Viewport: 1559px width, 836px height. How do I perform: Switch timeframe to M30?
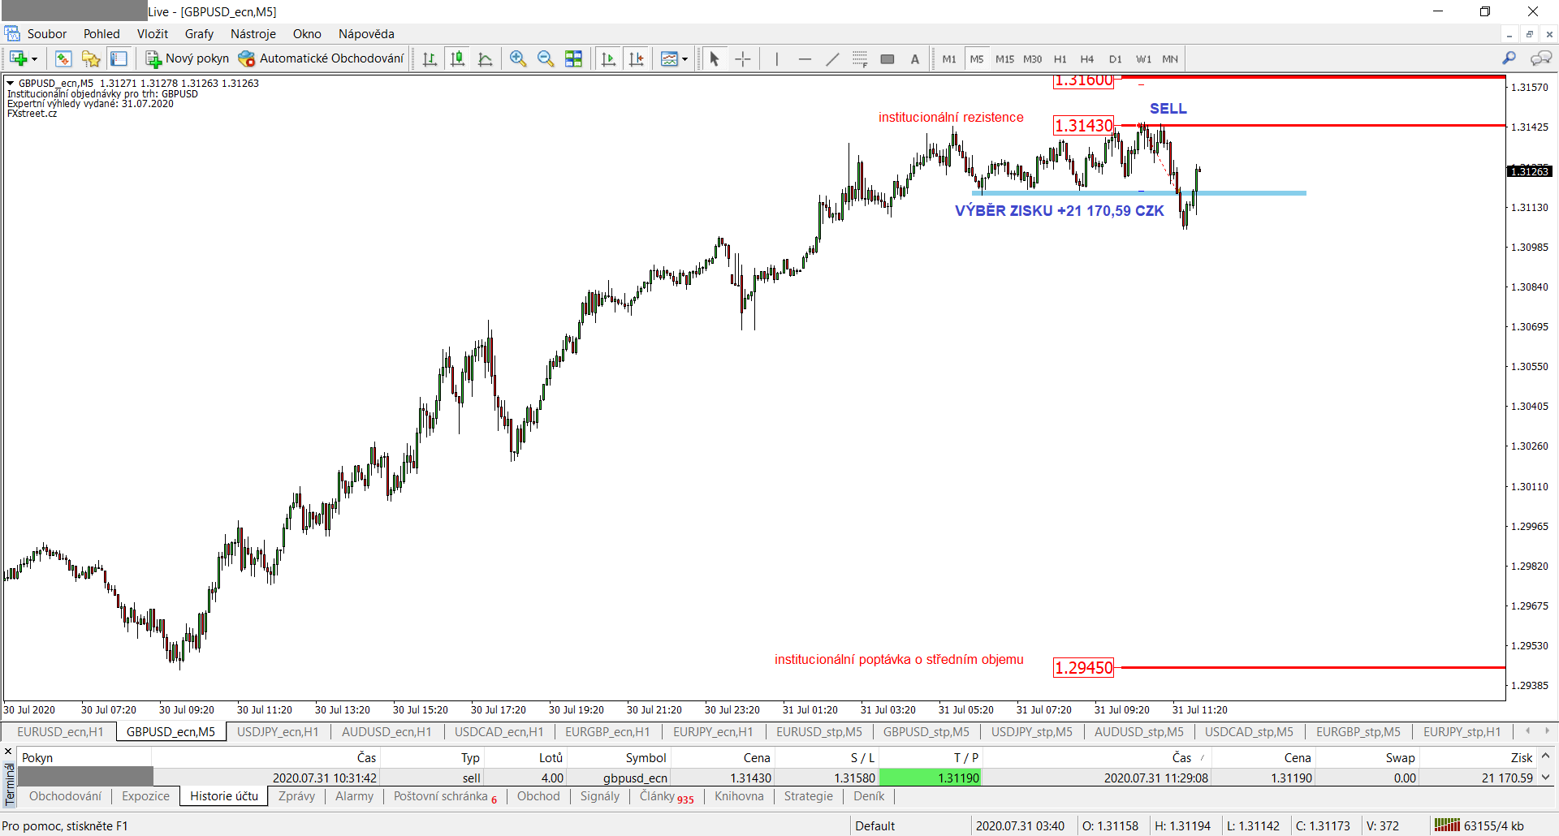(x=1033, y=59)
